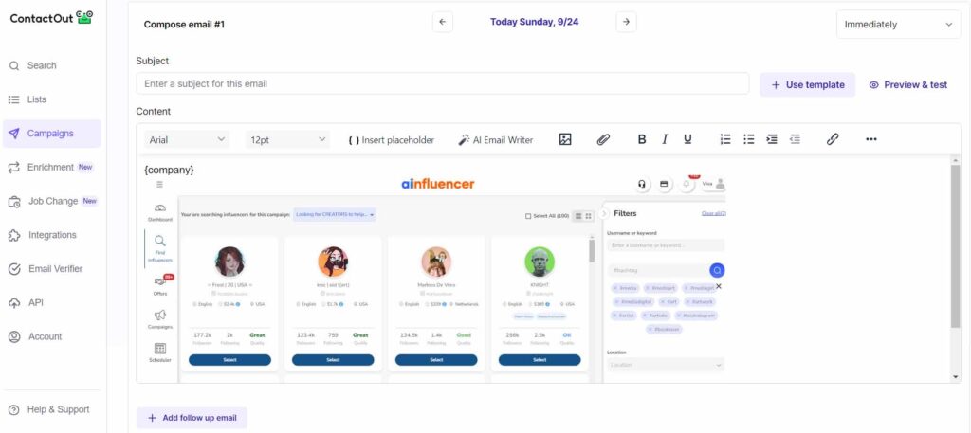Go to previous day with left arrow
Viewport: 971px width, 433px height.
tap(442, 23)
